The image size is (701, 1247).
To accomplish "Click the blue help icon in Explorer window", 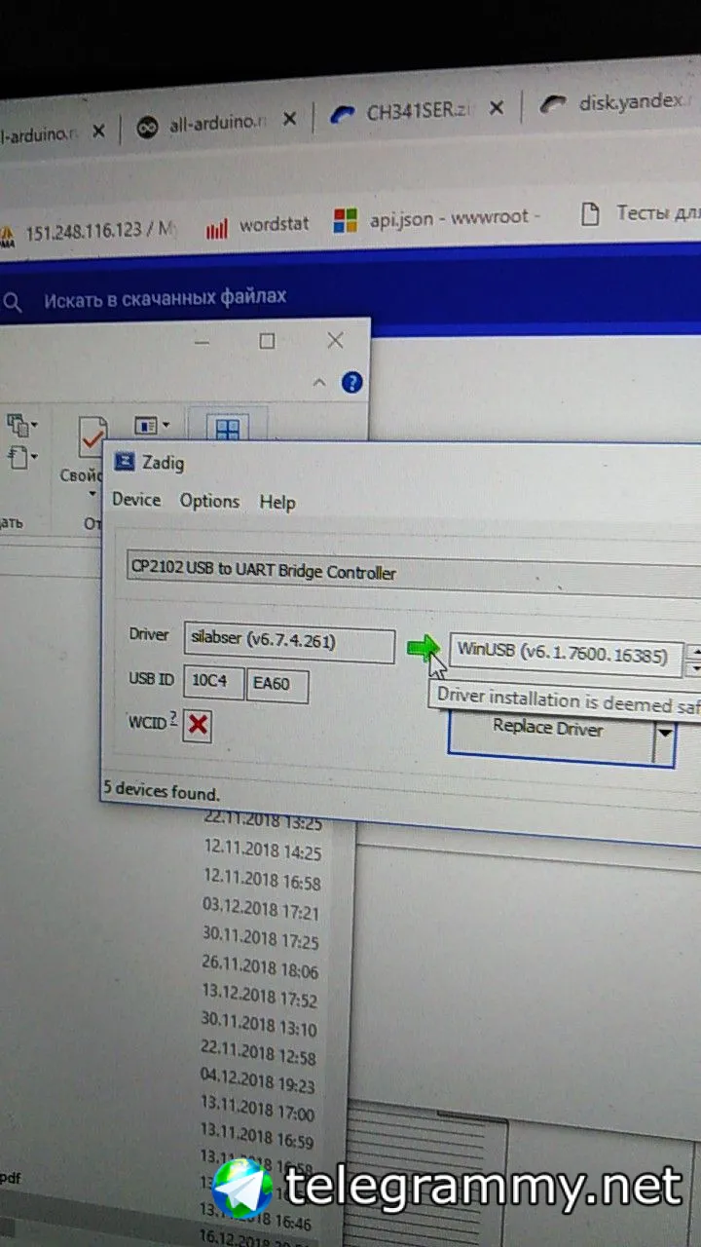I will coord(351,382).
